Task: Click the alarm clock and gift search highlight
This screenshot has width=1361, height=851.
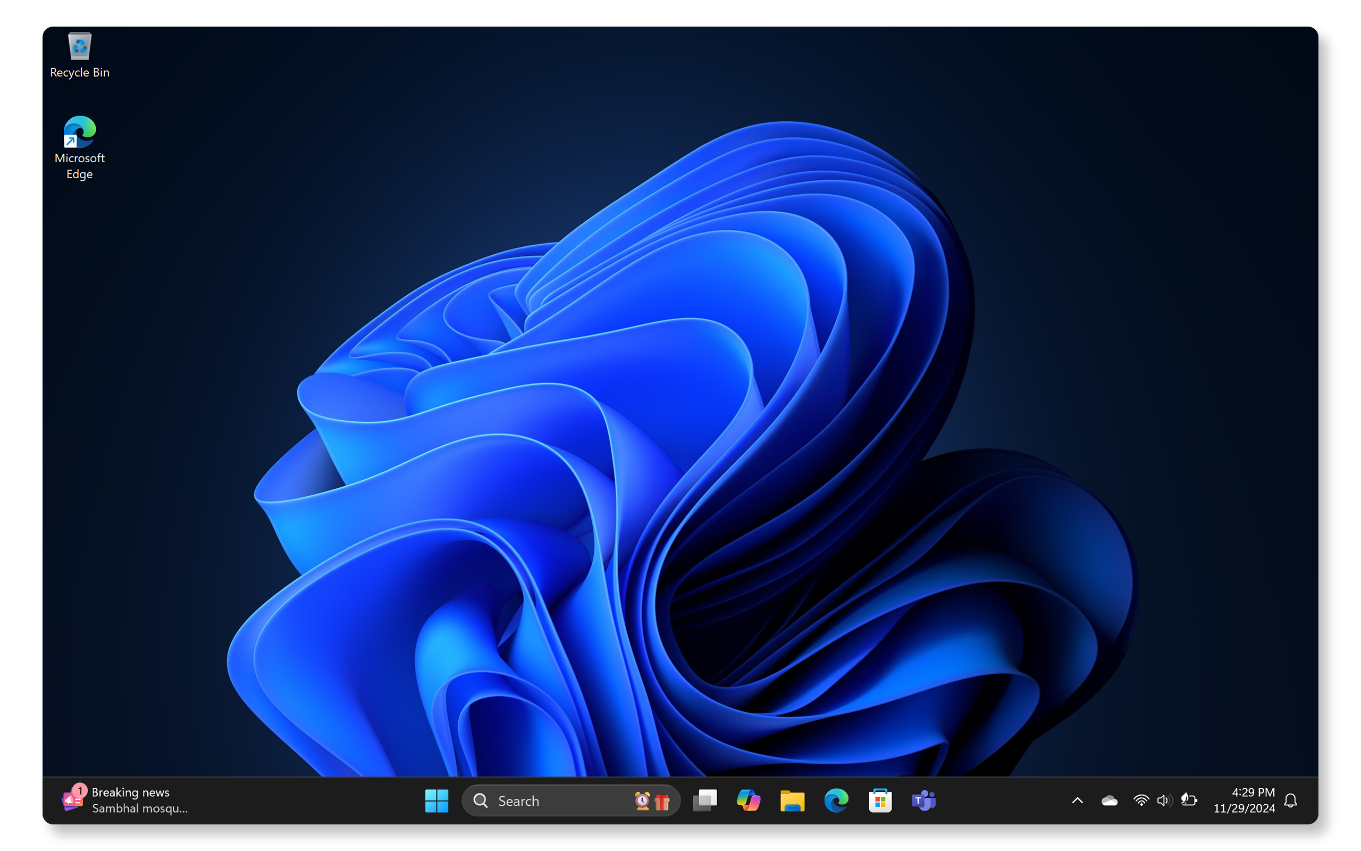Action: pos(652,800)
